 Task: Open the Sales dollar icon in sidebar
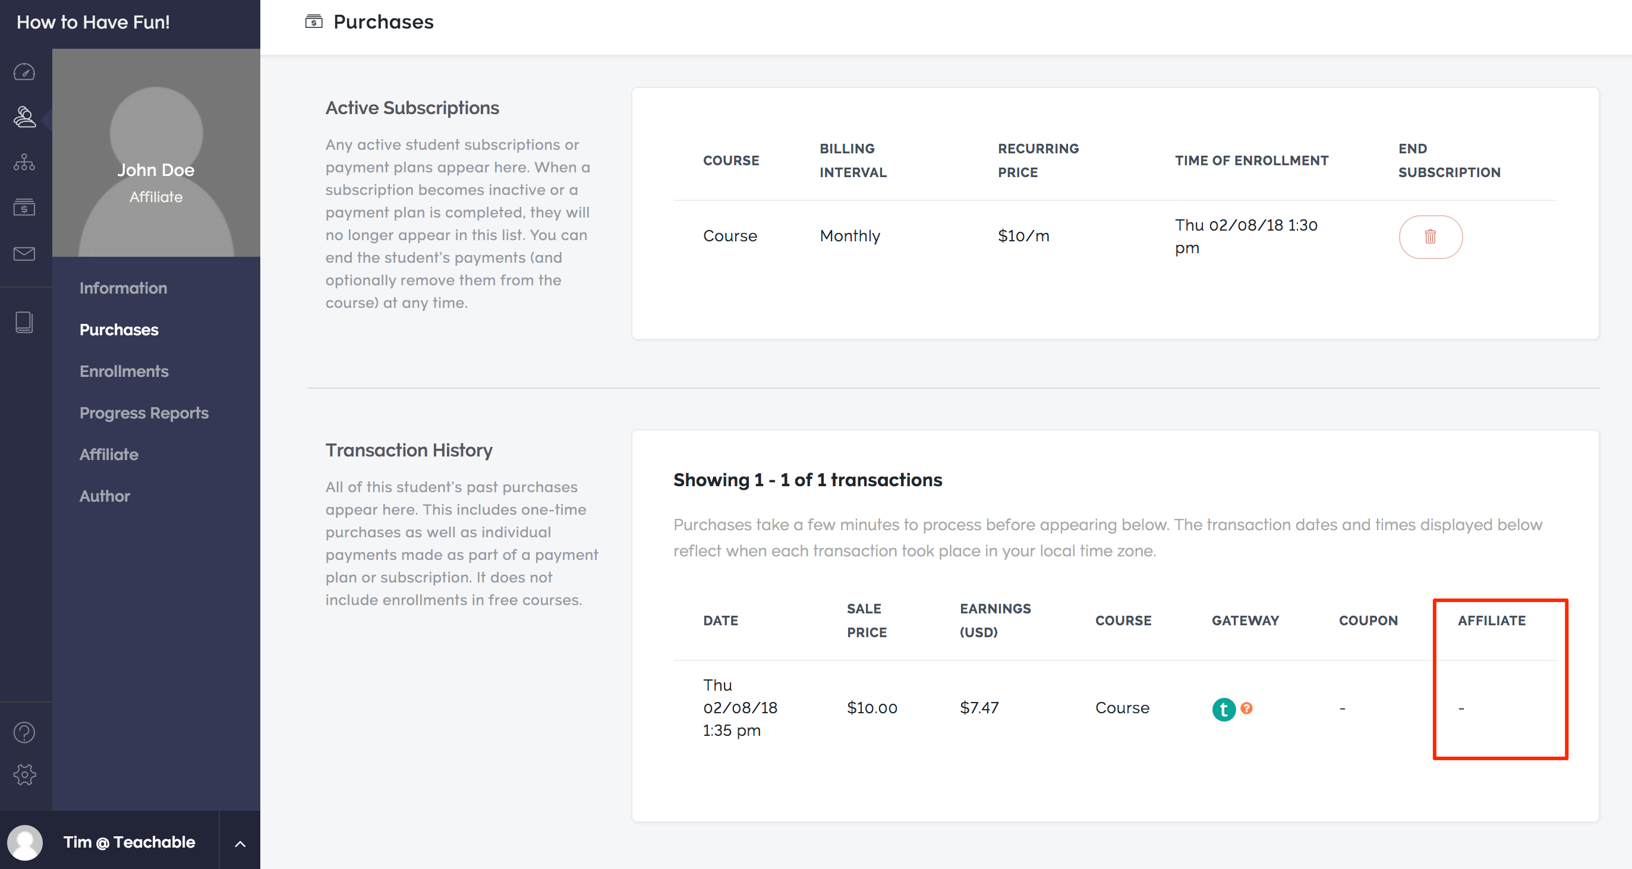(24, 207)
